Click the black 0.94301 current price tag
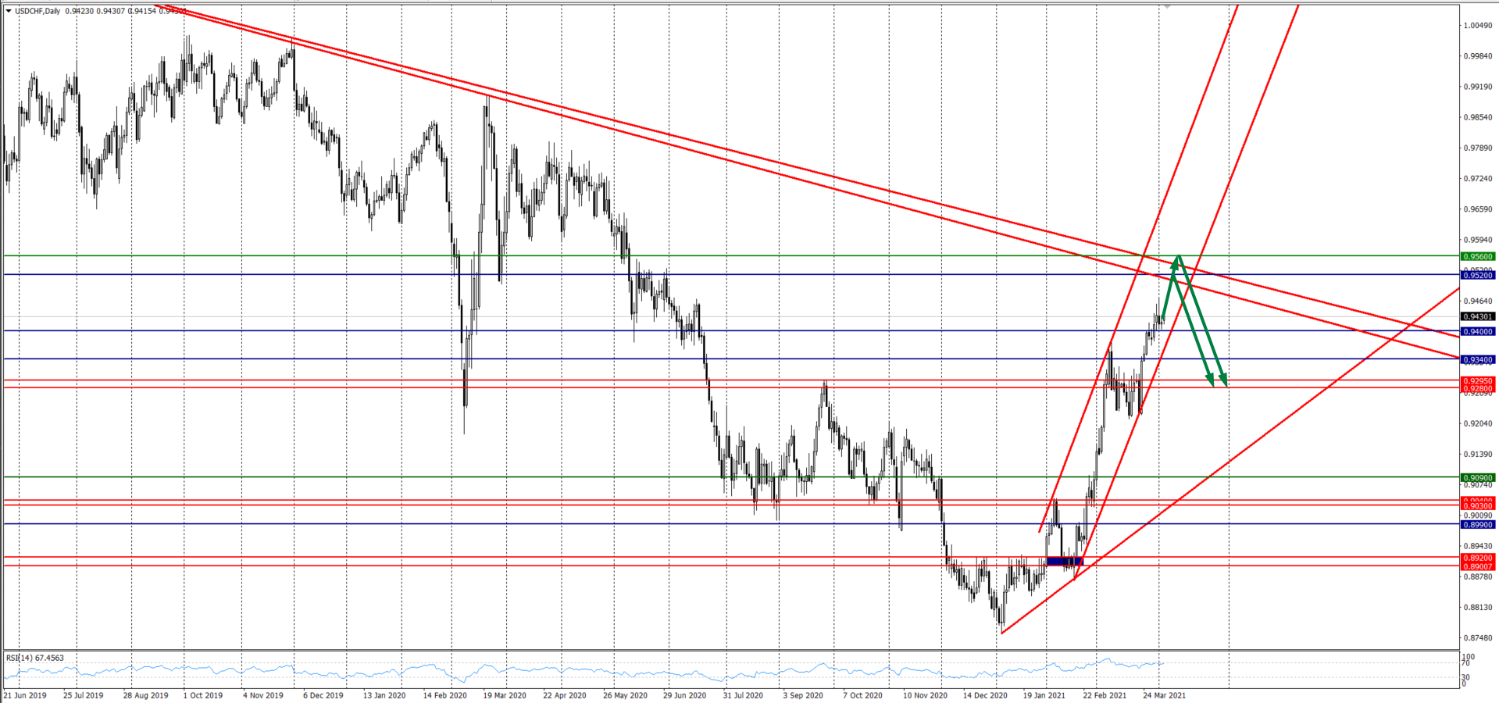The width and height of the screenshot is (1499, 703). pos(1477,316)
